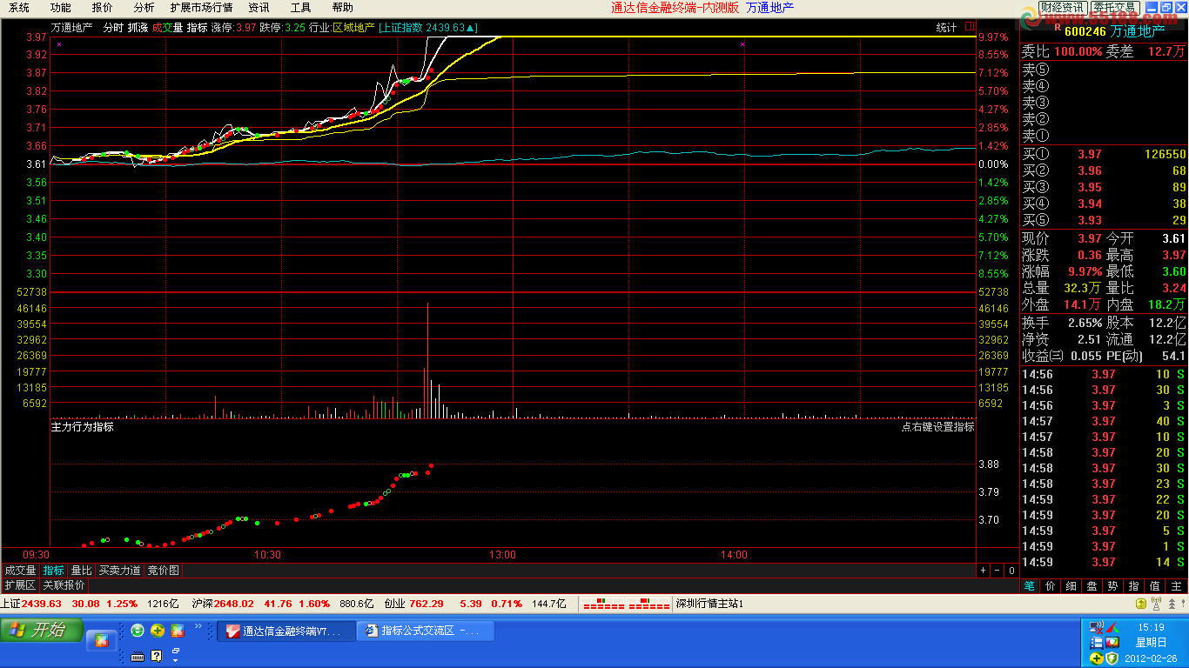Image resolution: width=1189 pixels, height=668 pixels.
Task: Click the help question mark language bar icon
Action: coord(157,656)
